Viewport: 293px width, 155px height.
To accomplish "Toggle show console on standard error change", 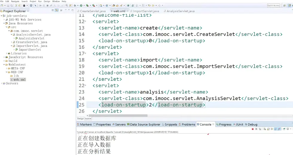I will coord(279,129).
